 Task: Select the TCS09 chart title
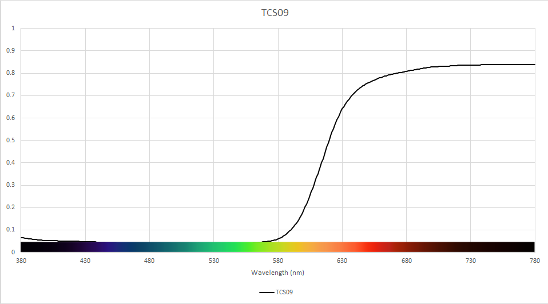tap(275, 13)
